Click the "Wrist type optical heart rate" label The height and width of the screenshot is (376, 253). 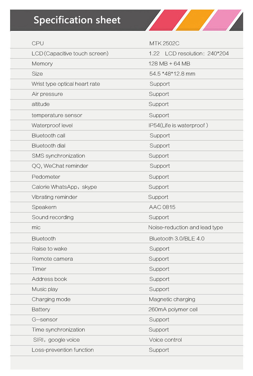click(x=66, y=84)
